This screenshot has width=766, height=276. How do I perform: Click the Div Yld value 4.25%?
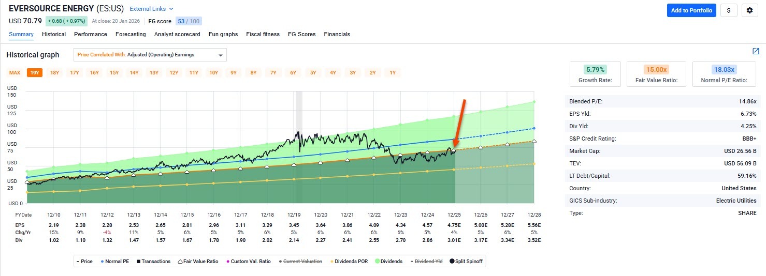point(748,126)
